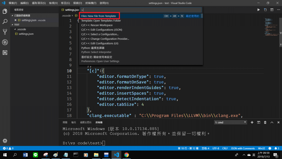Image resolution: width=282 pixels, height=159 pixels.
Task: Open the Help menu 說明(H)
Action: click(104, 3)
